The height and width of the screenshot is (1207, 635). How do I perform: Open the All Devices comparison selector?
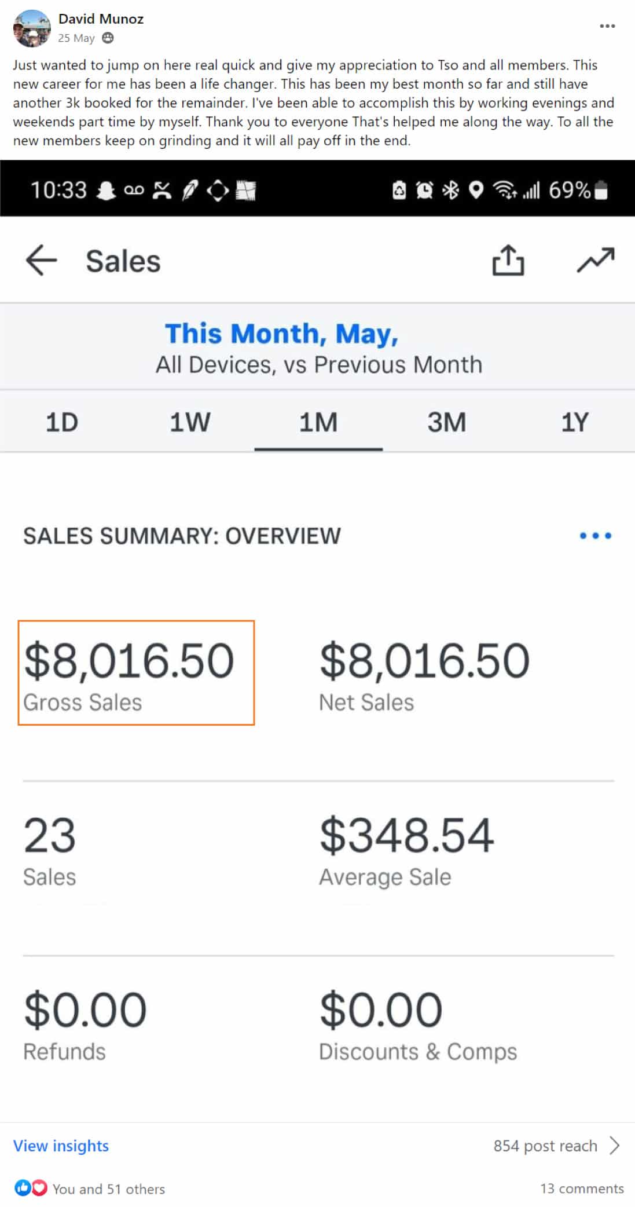[317, 364]
